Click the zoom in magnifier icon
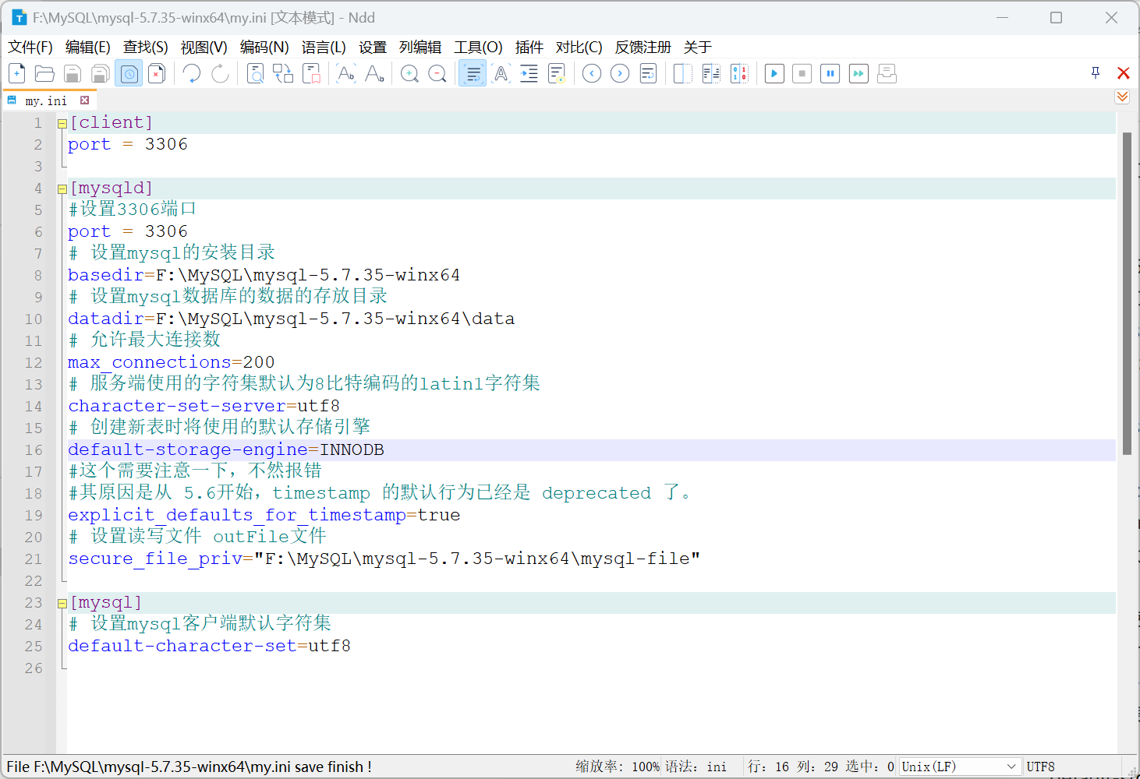The height and width of the screenshot is (779, 1140). (x=409, y=74)
